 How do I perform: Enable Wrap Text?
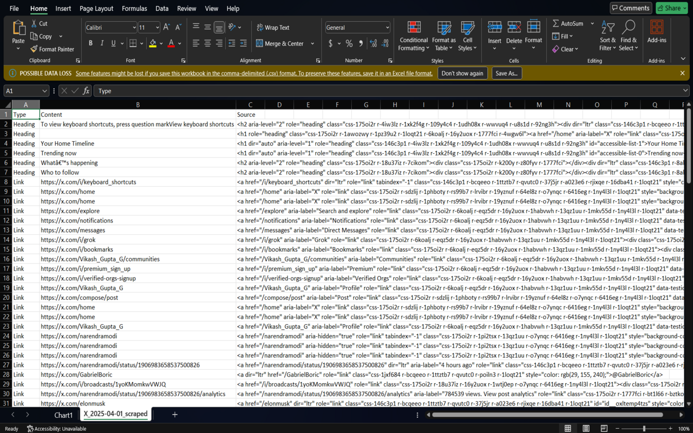point(273,28)
